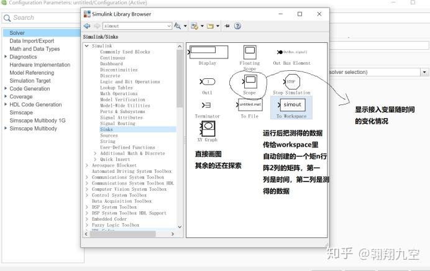Expand Code Generation in Configuration Parameters
430x271 pixels.
pyautogui.click(x=6, y=89)
